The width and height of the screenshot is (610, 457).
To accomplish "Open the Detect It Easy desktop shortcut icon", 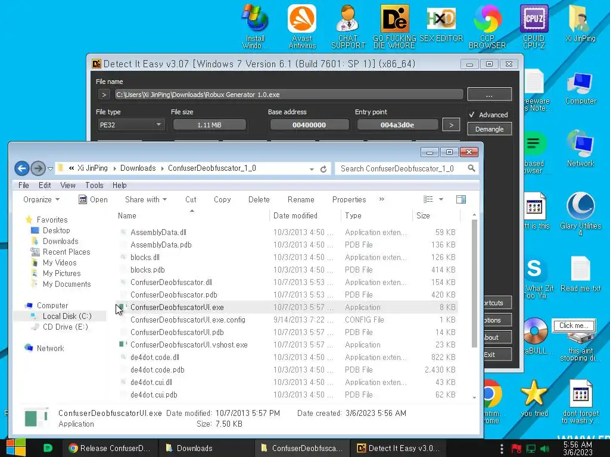I will 394,26.
